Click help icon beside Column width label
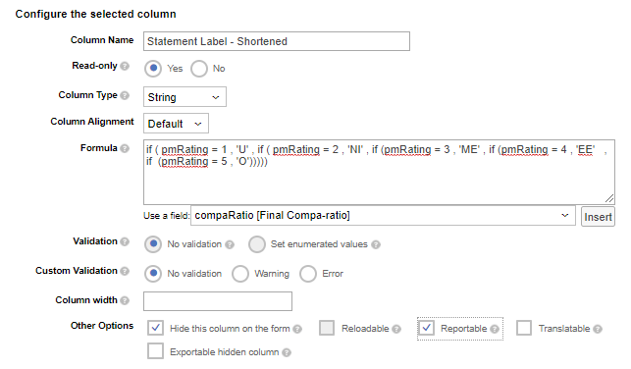Screen dimensions: 631x369 [125, 300]
